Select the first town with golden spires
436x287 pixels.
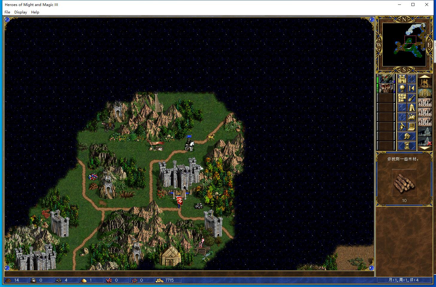[x=425, y=83]
